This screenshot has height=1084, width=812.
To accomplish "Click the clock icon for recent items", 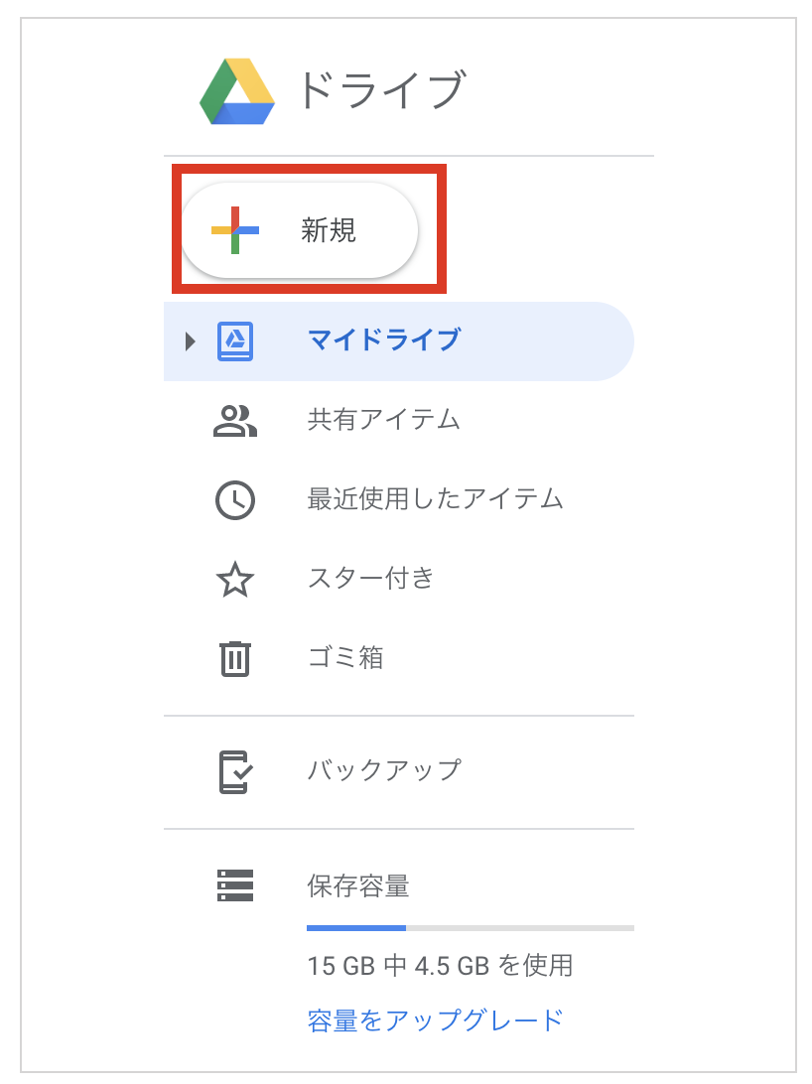I will [235, 500].
